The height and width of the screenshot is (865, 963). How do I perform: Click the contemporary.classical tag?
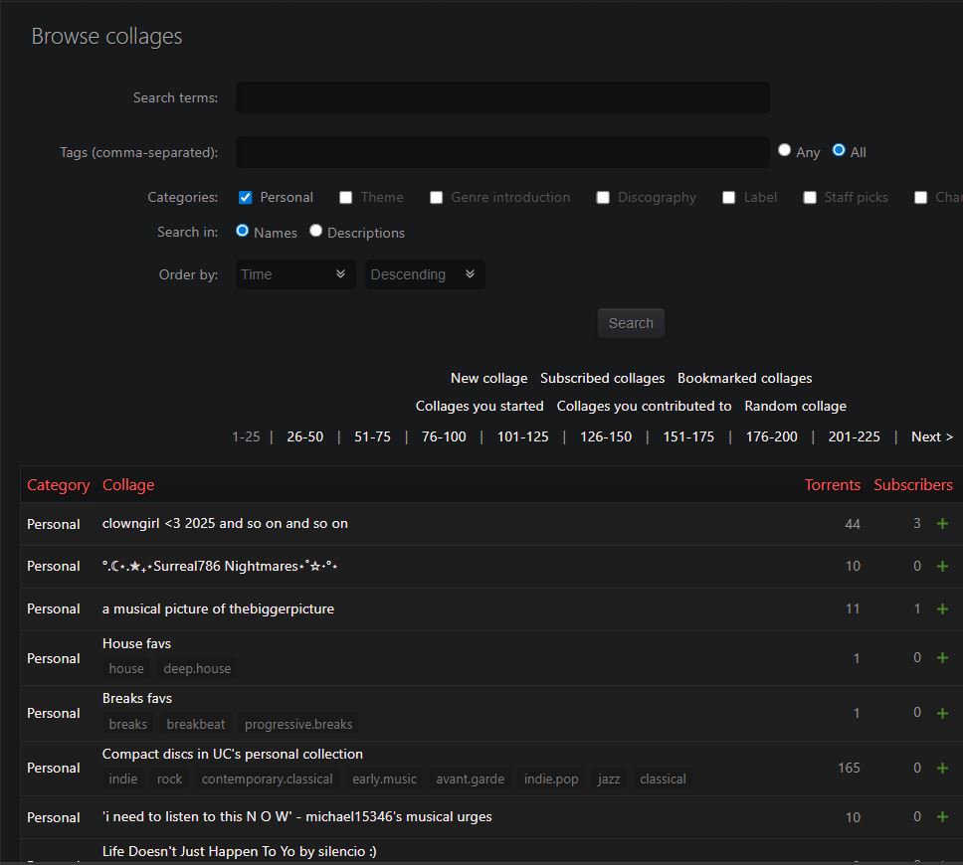[x=268, y=779]
